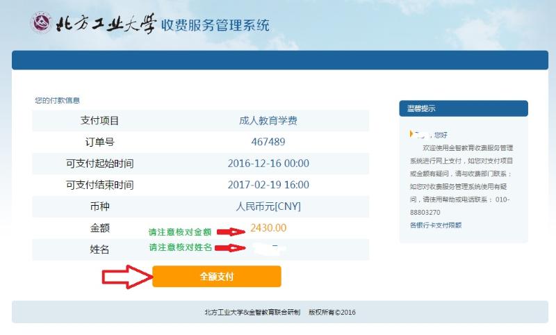Click the 人民币元[CNY] currency value

[x=268, y=206]
